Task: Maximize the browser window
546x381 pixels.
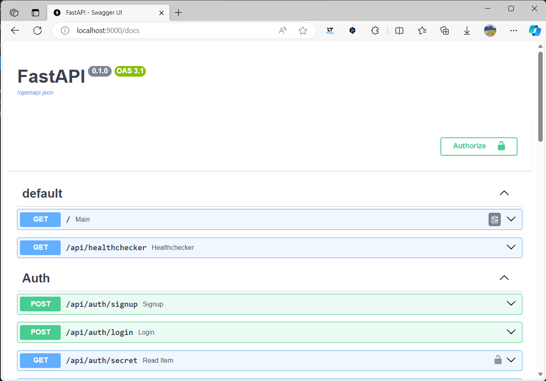Action: point(511,9)
